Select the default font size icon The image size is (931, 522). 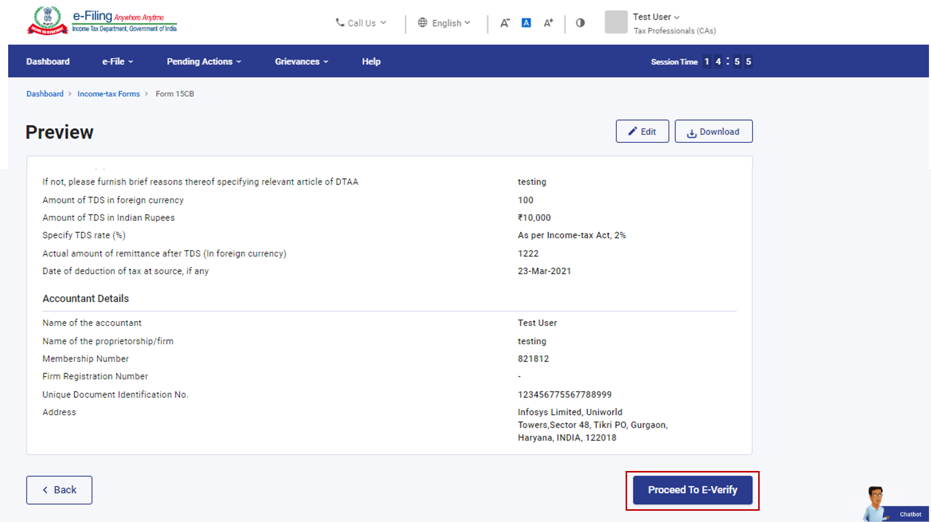coord(526,23)
